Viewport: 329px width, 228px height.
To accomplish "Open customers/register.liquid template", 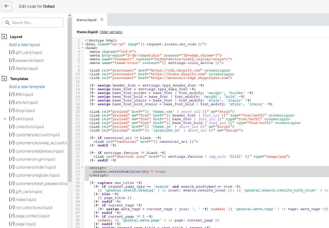I will pos(37,175).
